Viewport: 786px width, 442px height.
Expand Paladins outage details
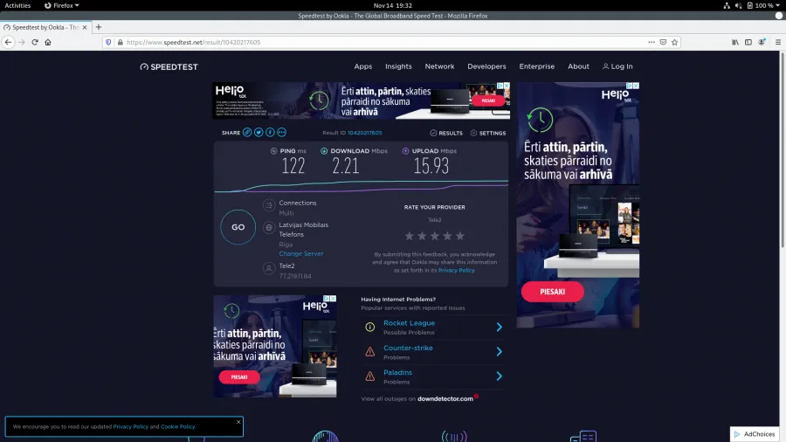(x=499, y=376)
